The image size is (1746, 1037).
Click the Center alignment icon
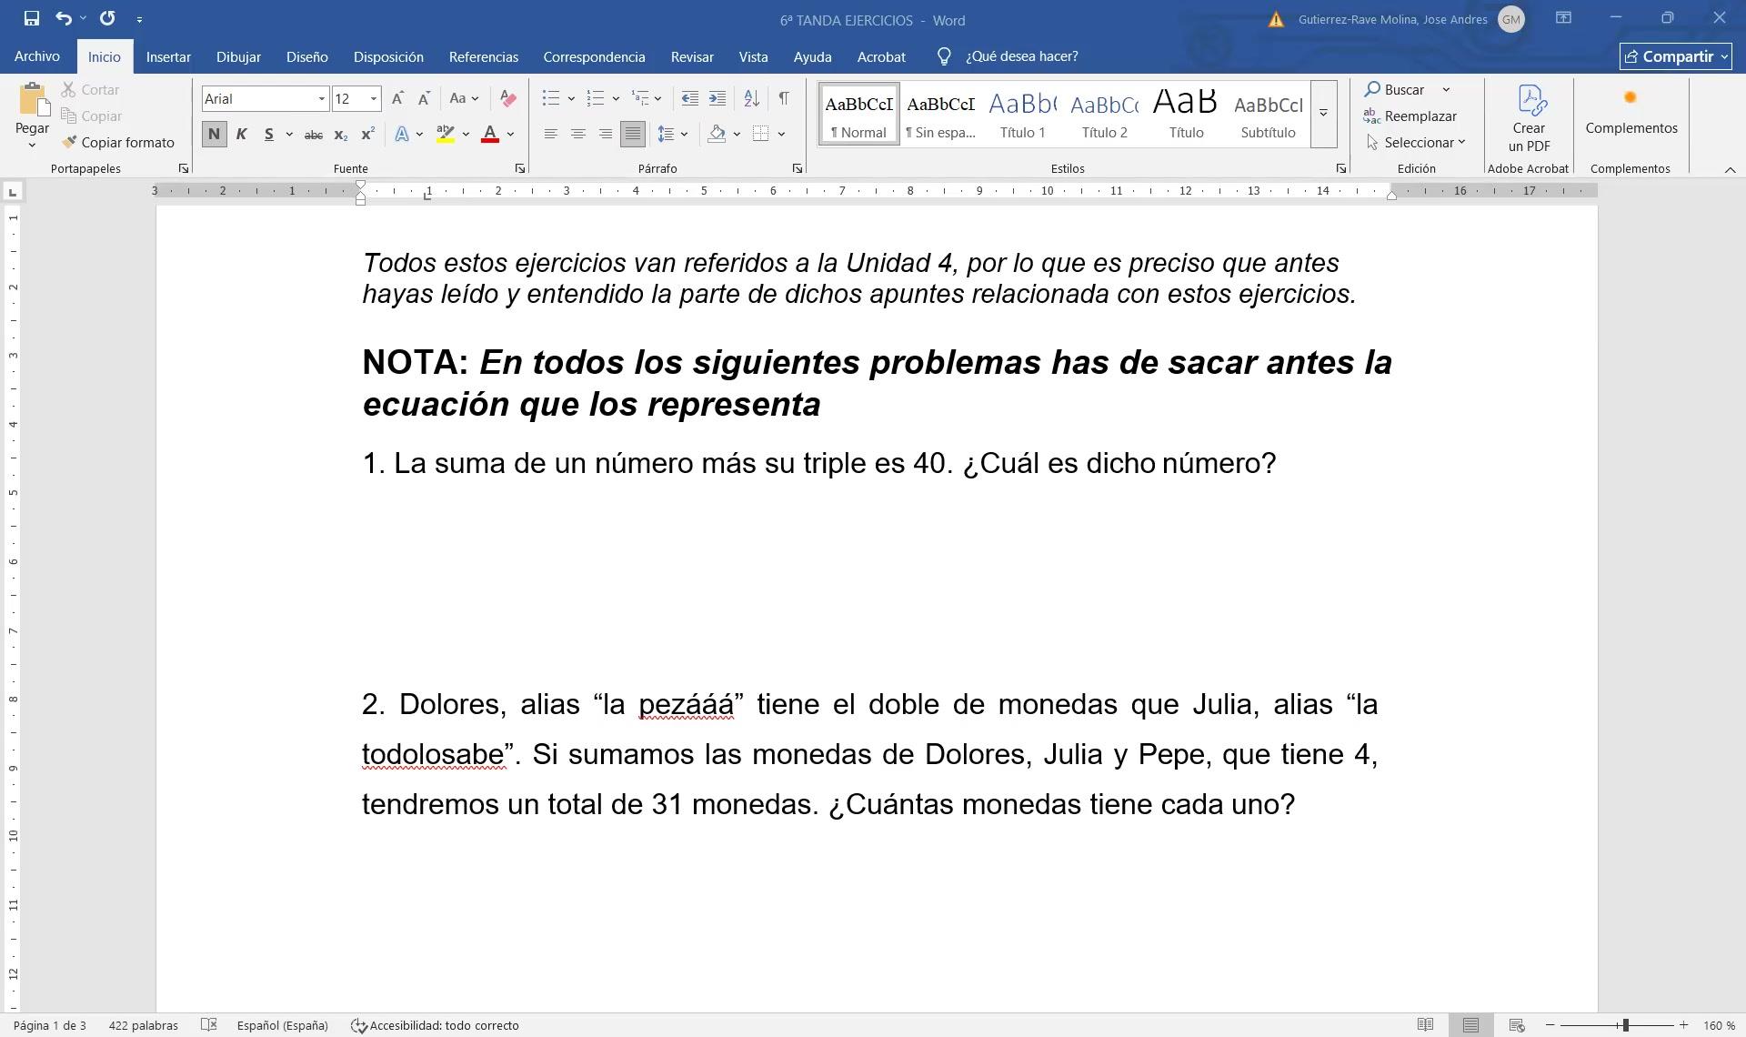coord(577,135)
